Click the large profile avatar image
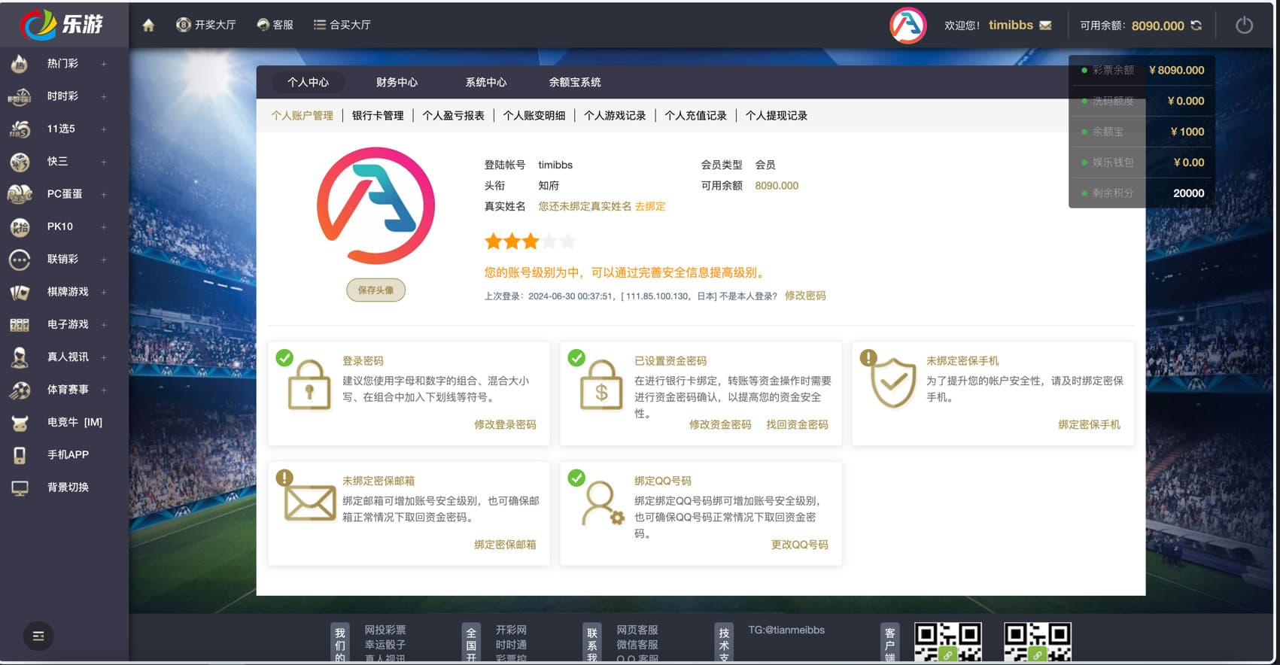Viewport: 1280px width, 665px height. pyautogui.click(x=375, y=205)
